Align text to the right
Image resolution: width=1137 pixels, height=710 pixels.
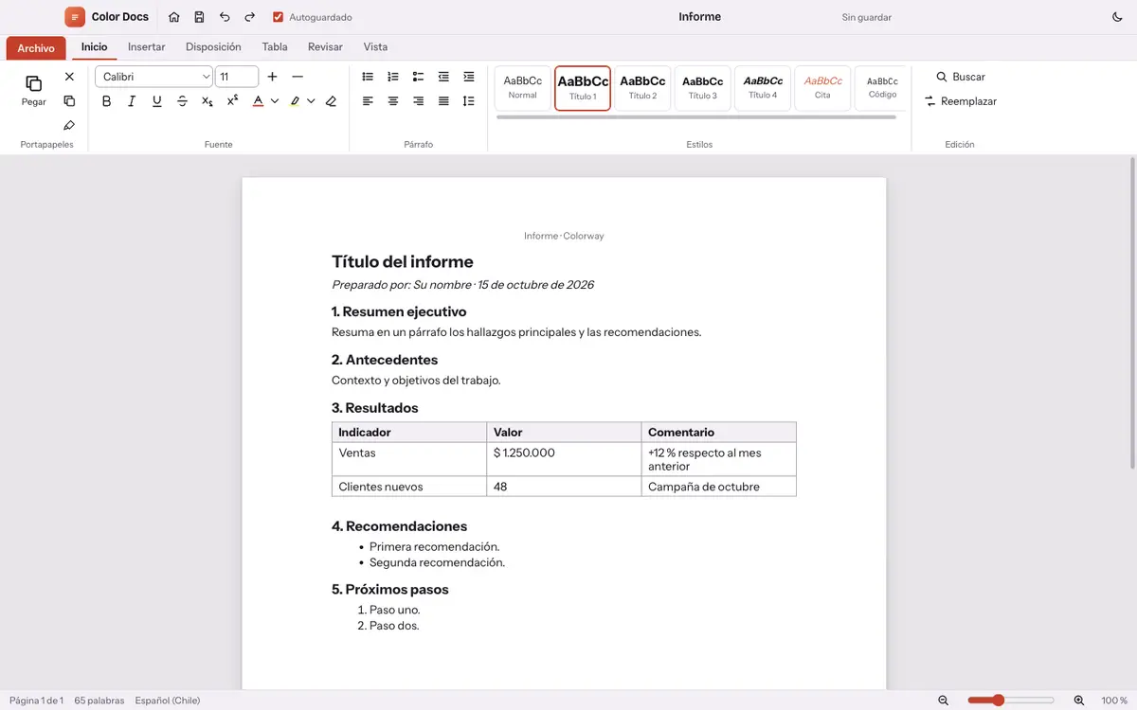(x=418, y=101)
